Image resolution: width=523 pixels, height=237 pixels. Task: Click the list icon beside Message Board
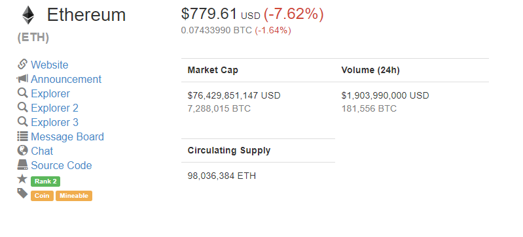pos(22,136)
